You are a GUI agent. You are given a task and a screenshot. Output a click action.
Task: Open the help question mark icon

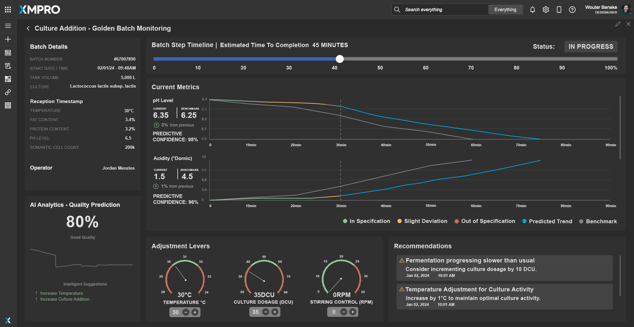[x=572, y=10]
